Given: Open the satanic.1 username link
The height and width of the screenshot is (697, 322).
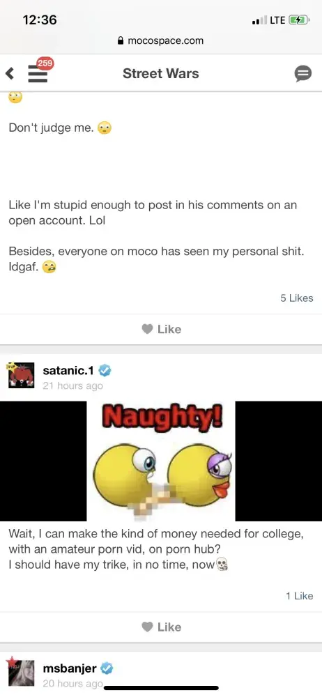Looking at the screenshot, I should [x=68, y=370].
